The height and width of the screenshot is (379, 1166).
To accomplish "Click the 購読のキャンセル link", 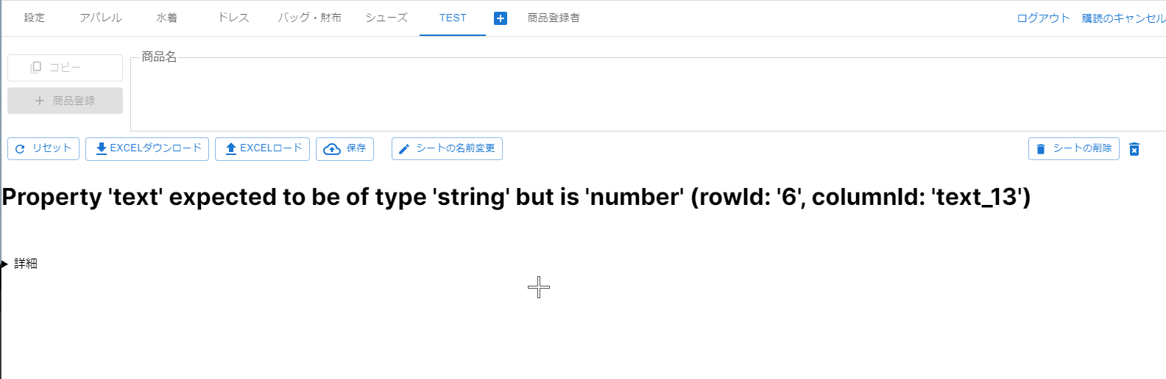I will point(1123,18).
